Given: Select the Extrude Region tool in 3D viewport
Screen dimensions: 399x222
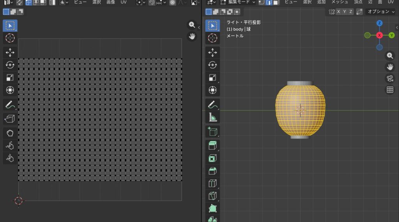Looking at the screenshot, I should coord(212,146).
